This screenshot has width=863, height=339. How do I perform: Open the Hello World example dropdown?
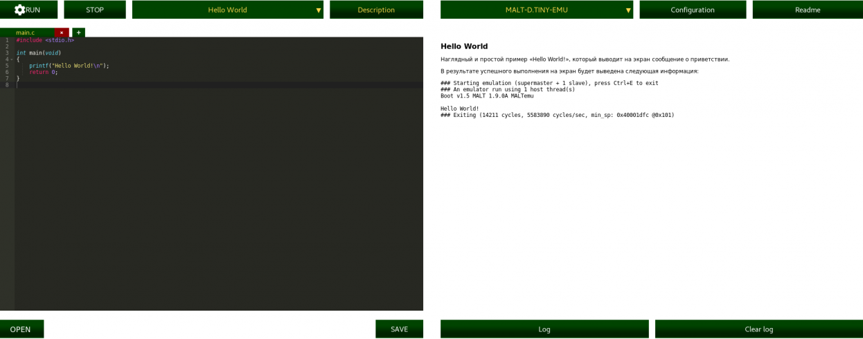[x=228, y=10]
